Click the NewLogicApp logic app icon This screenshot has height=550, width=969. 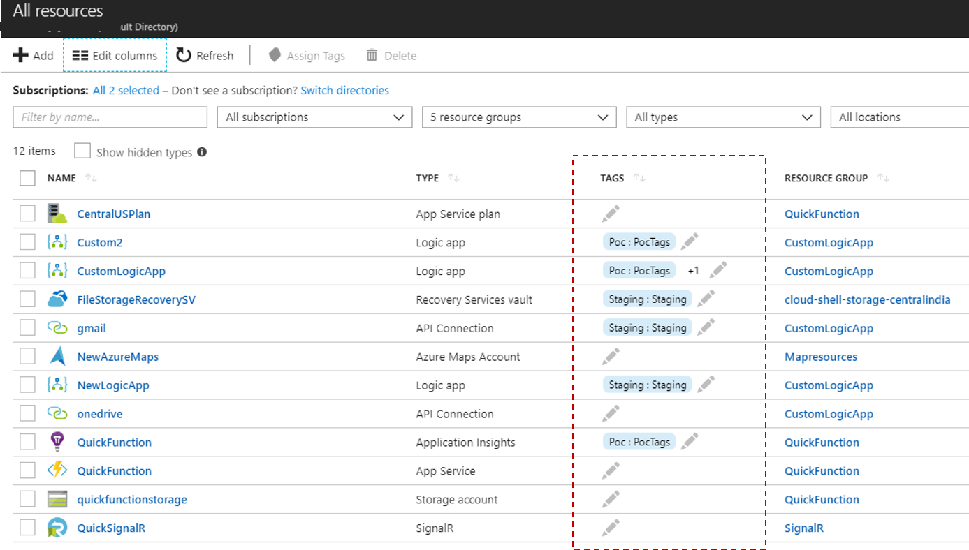tap(57, 385)
